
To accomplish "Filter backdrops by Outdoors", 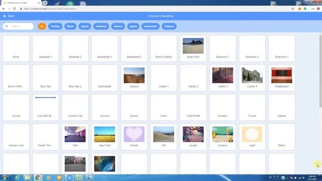I will tap(101, 26).
